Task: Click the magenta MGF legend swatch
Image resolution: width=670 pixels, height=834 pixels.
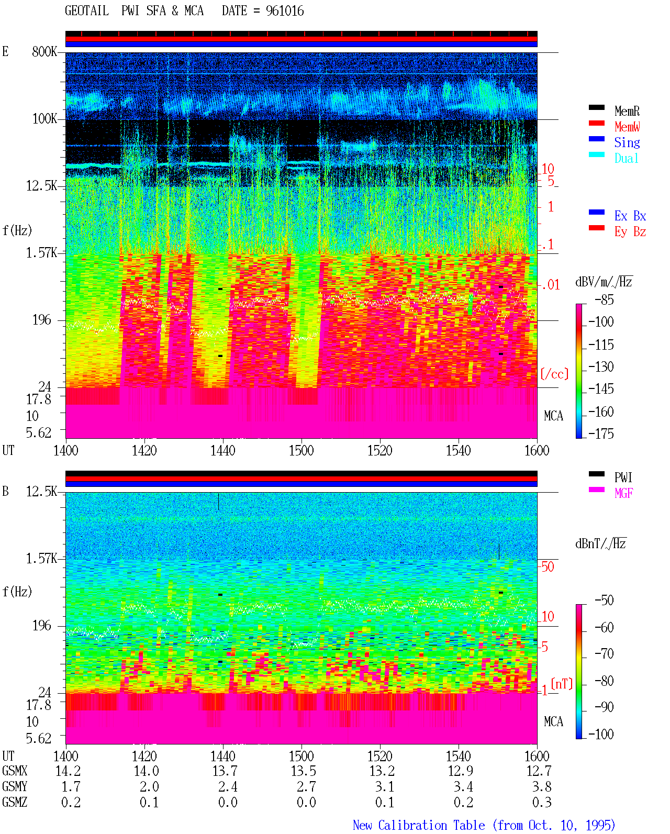Action: (597, 490)
